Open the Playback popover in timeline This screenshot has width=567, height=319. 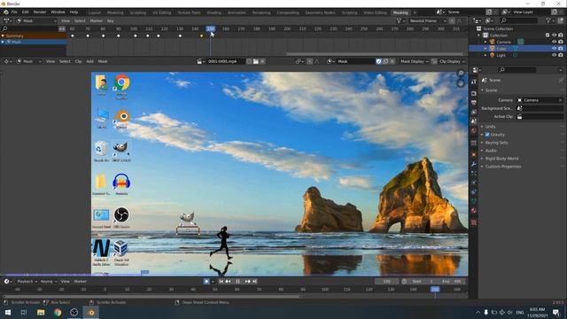27,282
